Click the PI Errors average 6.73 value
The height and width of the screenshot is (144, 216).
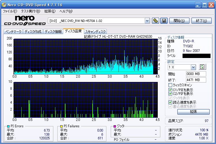point(47,130)
